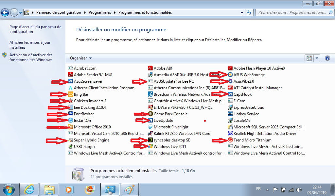Click the Broadcom Wireless Network icon
This screenshot has width=335, height=196.
[x=150, y=94]
